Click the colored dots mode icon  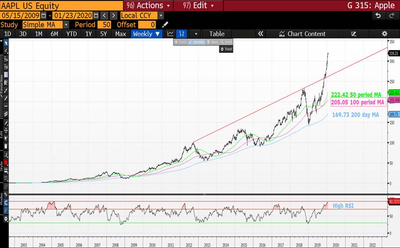tap(6, 211)
